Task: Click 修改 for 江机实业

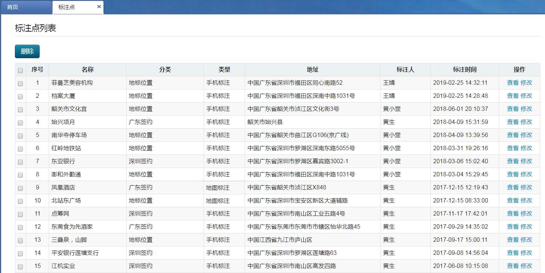Action: [x=526, y=266]
